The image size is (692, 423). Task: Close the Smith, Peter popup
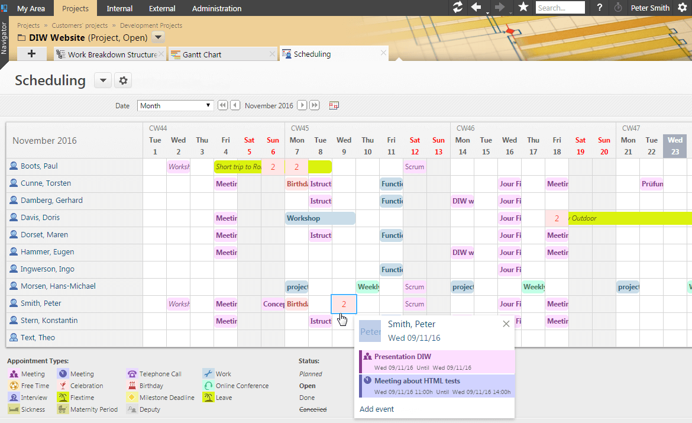(x=506, y=324)
